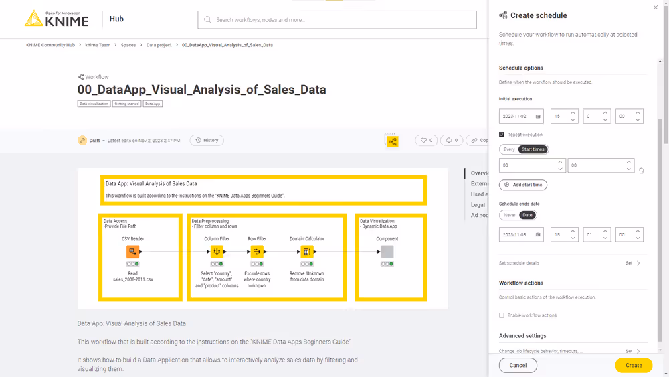669x377 pixels.
Task: Switch repeat mode to Every
Action: click(509, 149)
